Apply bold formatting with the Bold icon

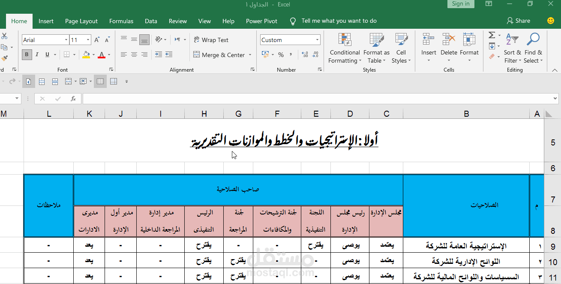(26, 54)
